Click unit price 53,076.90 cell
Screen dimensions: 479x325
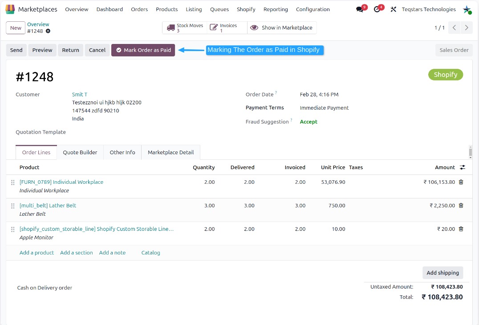[333, 182]
